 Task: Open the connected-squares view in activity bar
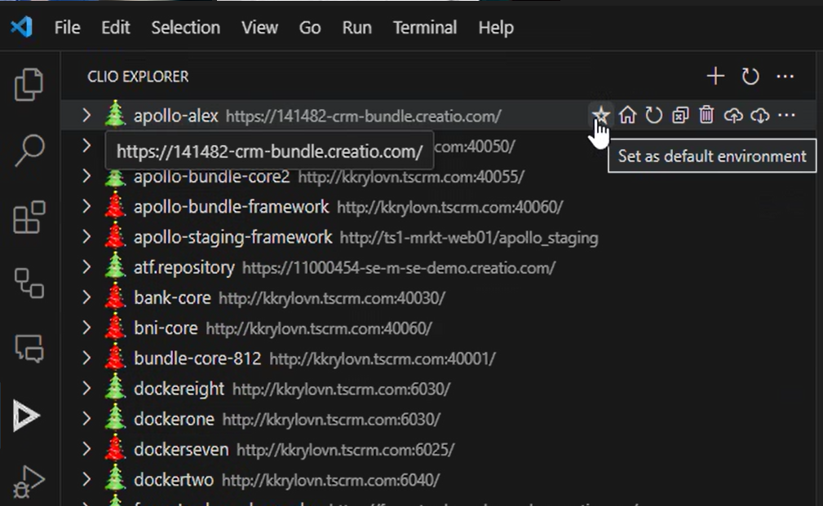[x=29, y=284]
